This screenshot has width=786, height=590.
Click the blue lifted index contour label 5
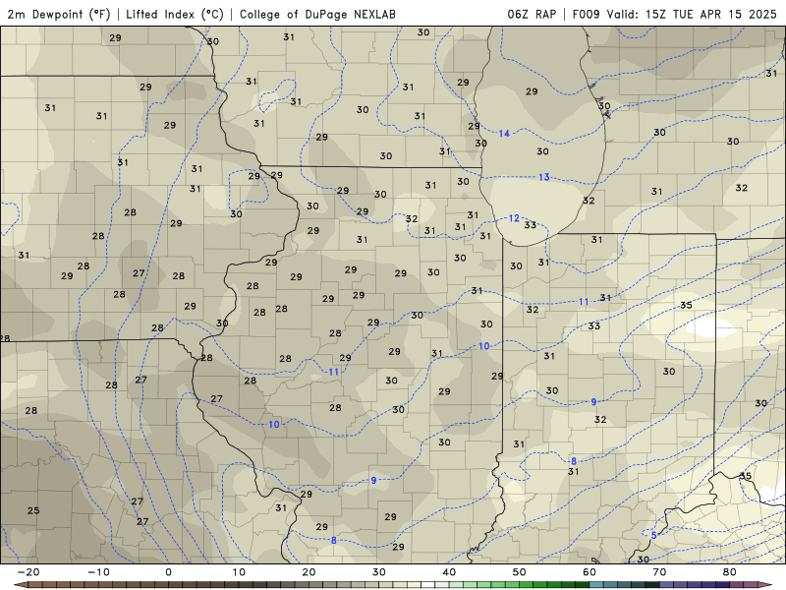click(654, 535)
